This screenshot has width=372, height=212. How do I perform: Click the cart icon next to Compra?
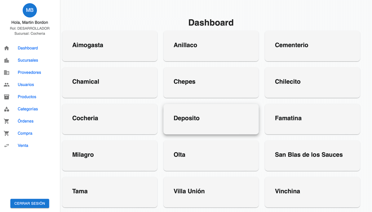[7, 133]
